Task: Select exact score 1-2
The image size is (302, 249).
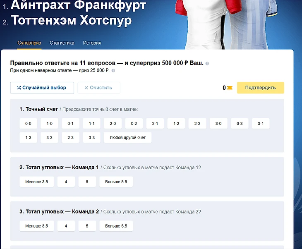Action: [x=176, y=123]
